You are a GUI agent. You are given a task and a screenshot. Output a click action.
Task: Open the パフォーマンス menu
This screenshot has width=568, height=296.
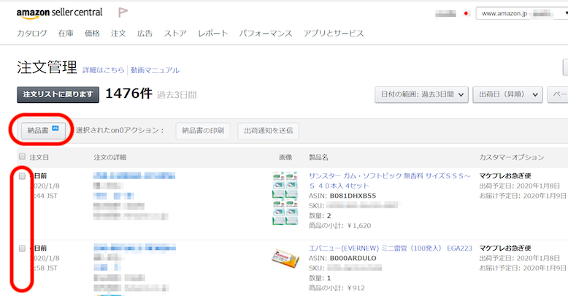[x=266, y=34]
